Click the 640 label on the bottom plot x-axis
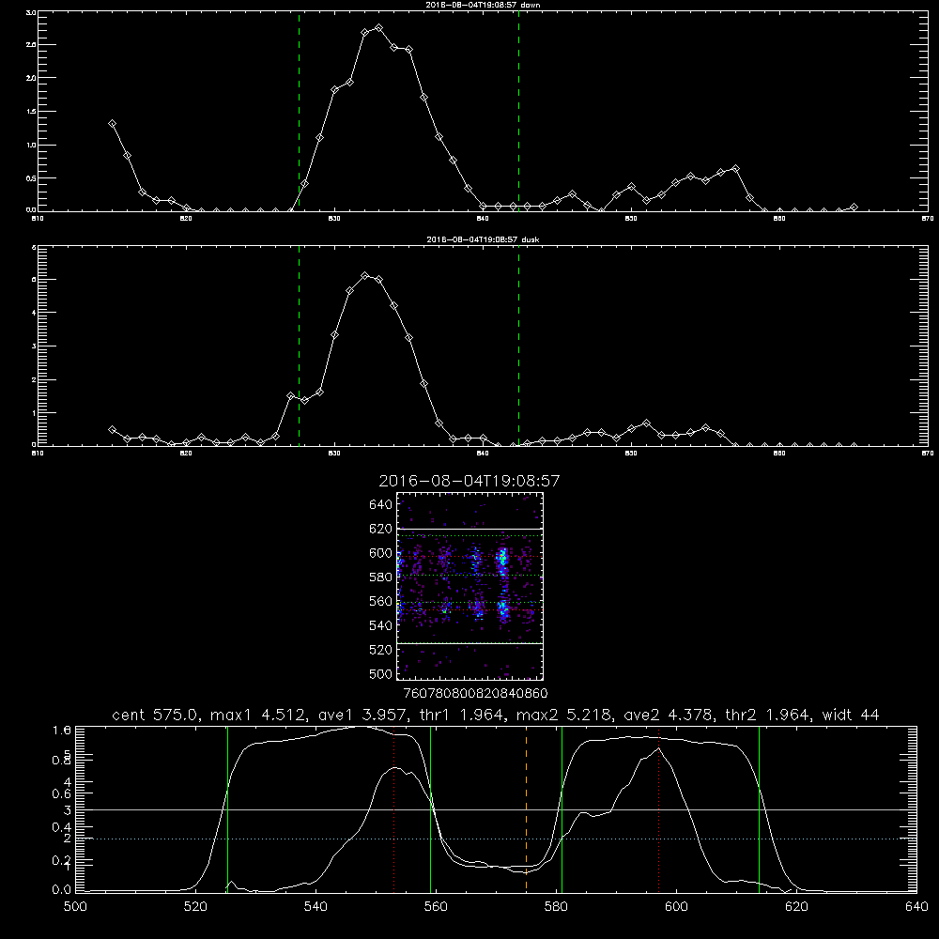The width and height of the screenshot is (939, 939). pos(916,907)
